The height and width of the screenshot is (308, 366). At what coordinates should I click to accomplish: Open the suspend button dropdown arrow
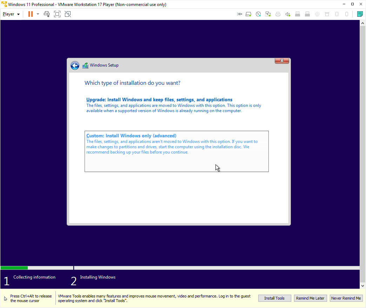pos(38,14)
